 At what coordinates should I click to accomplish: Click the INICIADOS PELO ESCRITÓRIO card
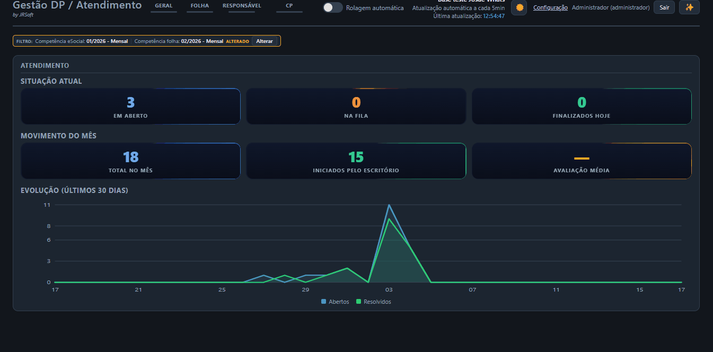(356, 161)
